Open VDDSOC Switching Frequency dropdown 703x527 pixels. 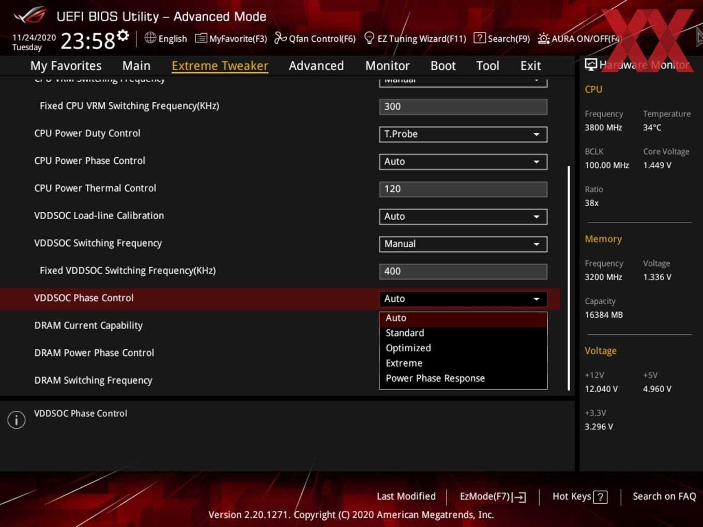463,244
